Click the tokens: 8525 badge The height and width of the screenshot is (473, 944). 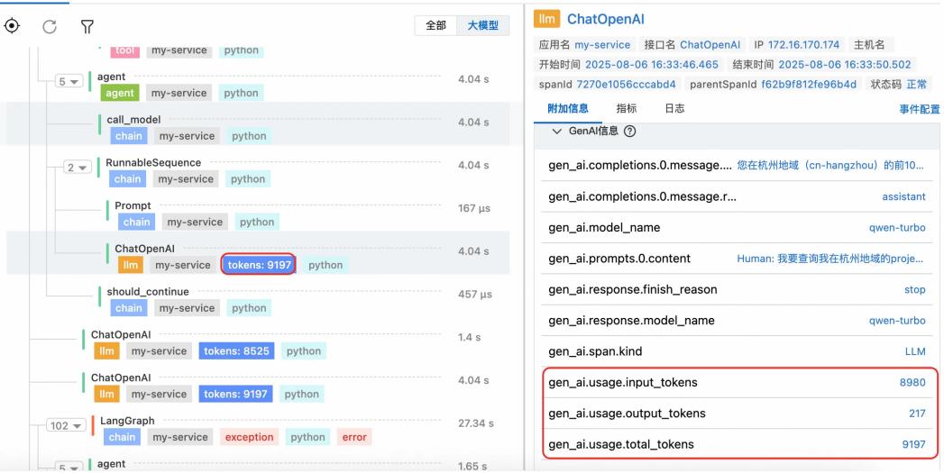(x=236, y=351)
